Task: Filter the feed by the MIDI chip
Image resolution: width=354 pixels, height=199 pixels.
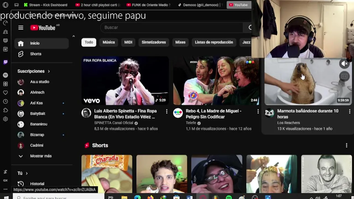Action: pyautogui.click(x=128, y=42)
